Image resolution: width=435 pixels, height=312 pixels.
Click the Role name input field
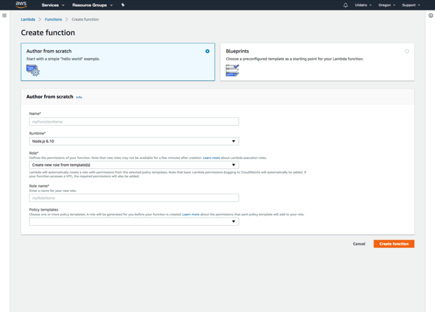(134, 198)
